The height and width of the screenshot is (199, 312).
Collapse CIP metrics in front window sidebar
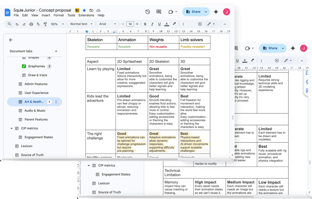tap(11, 128)
